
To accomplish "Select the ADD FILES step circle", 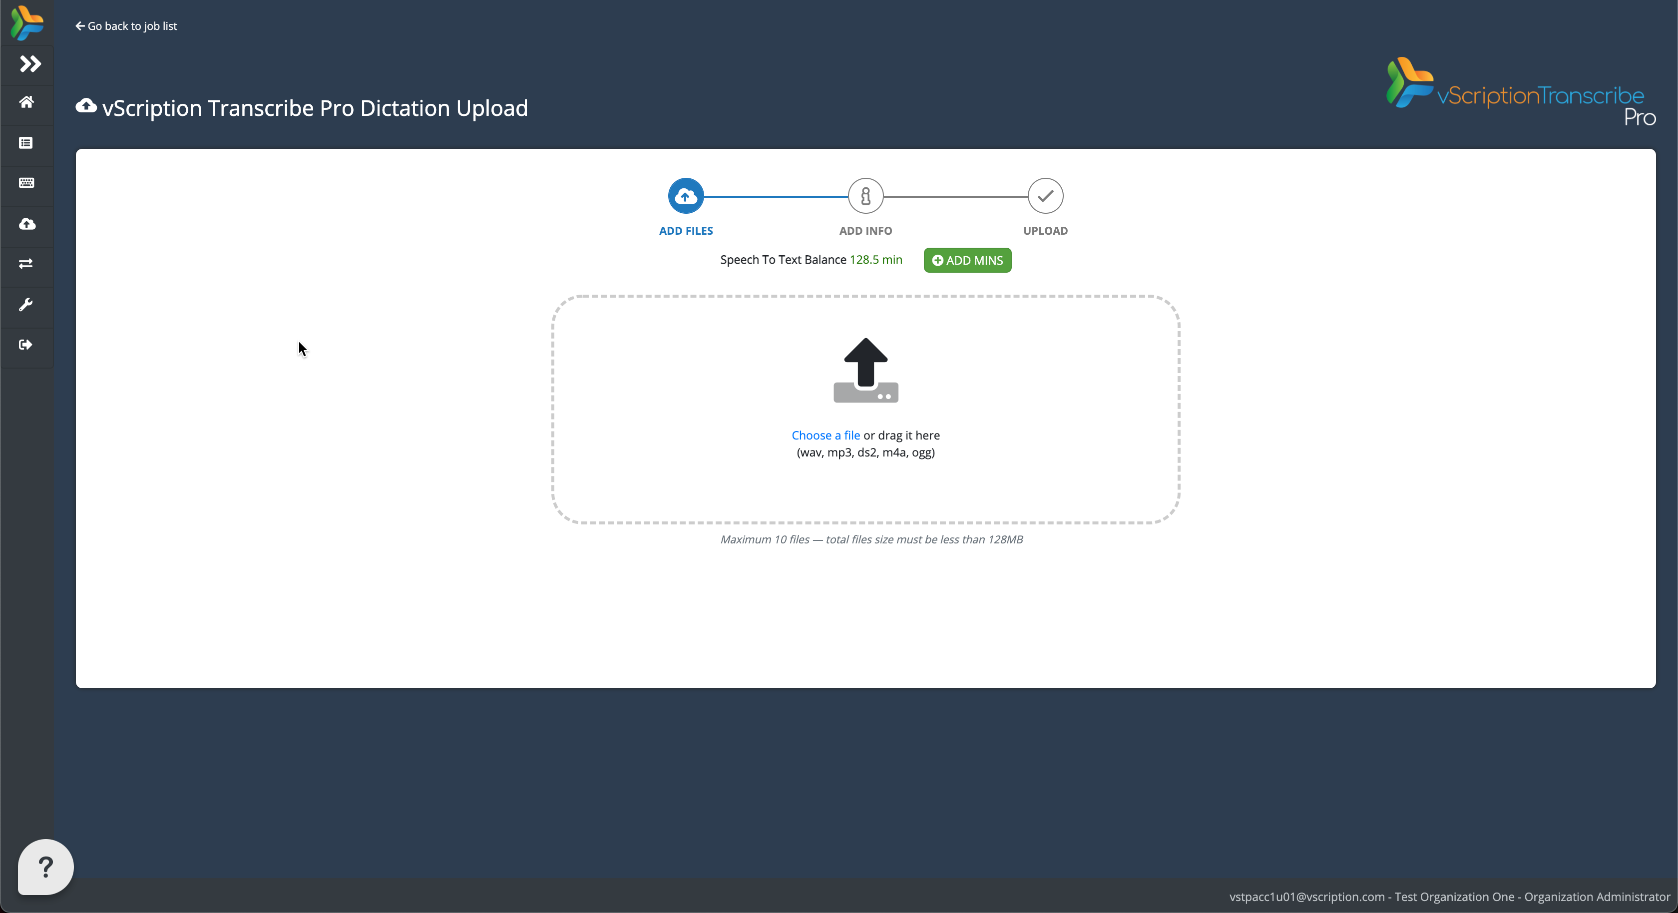I will pos(685,195).
